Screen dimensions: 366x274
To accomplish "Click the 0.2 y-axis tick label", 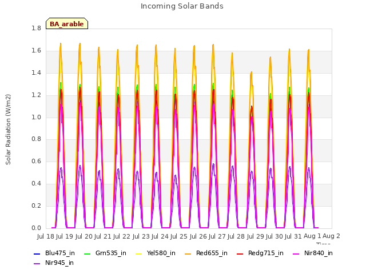I will pyautogui.click(x=36, y=205).
